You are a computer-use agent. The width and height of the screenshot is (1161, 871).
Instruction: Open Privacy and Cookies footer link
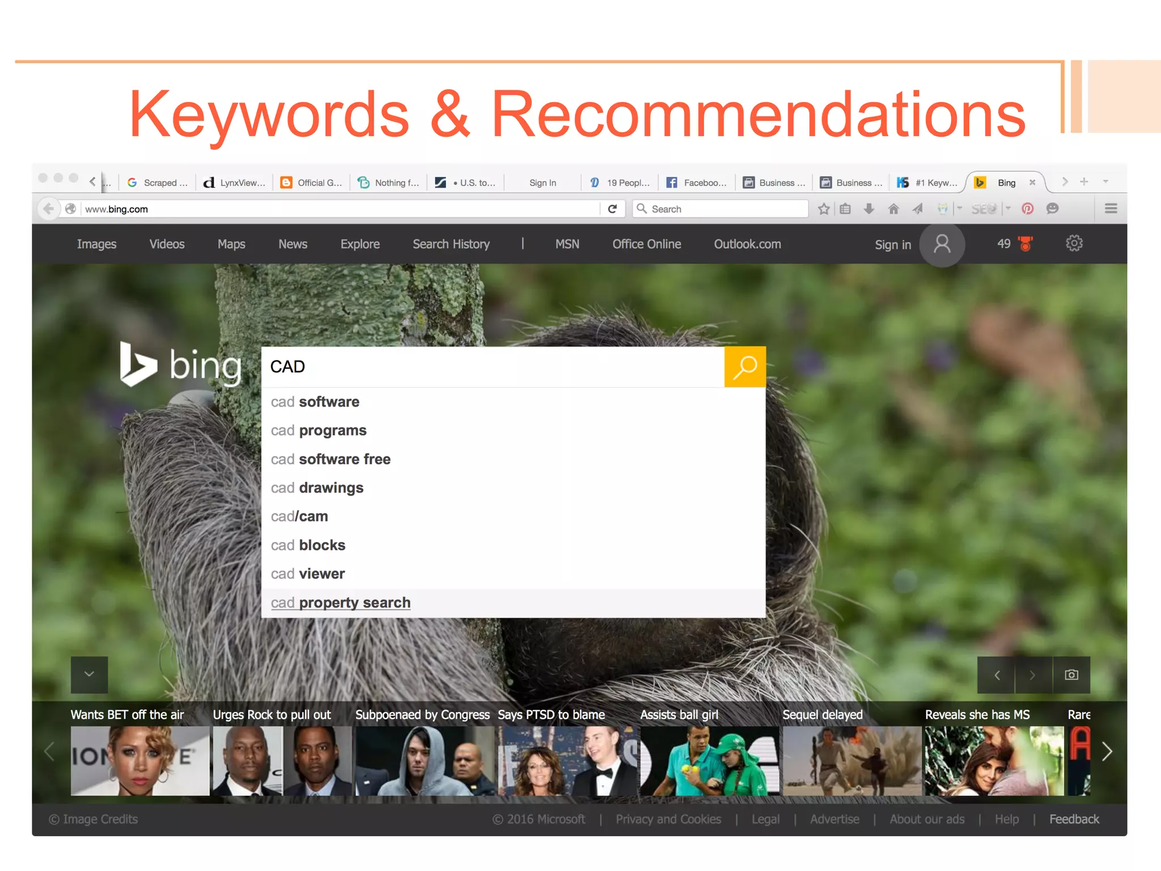point(668,819)
